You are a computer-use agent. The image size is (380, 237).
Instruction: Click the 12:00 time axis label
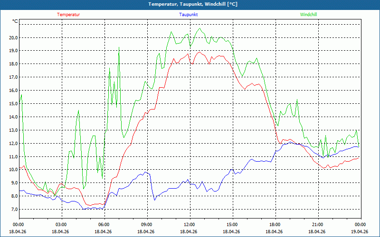click(189, 225)
